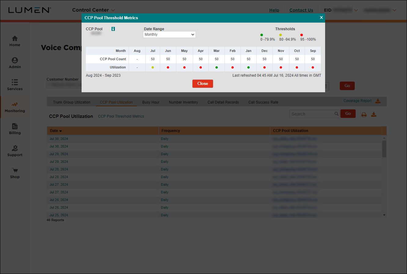Screen dimensions: 407x274
Task: Open the CCP Pool info icon
Action: (113, 28)
